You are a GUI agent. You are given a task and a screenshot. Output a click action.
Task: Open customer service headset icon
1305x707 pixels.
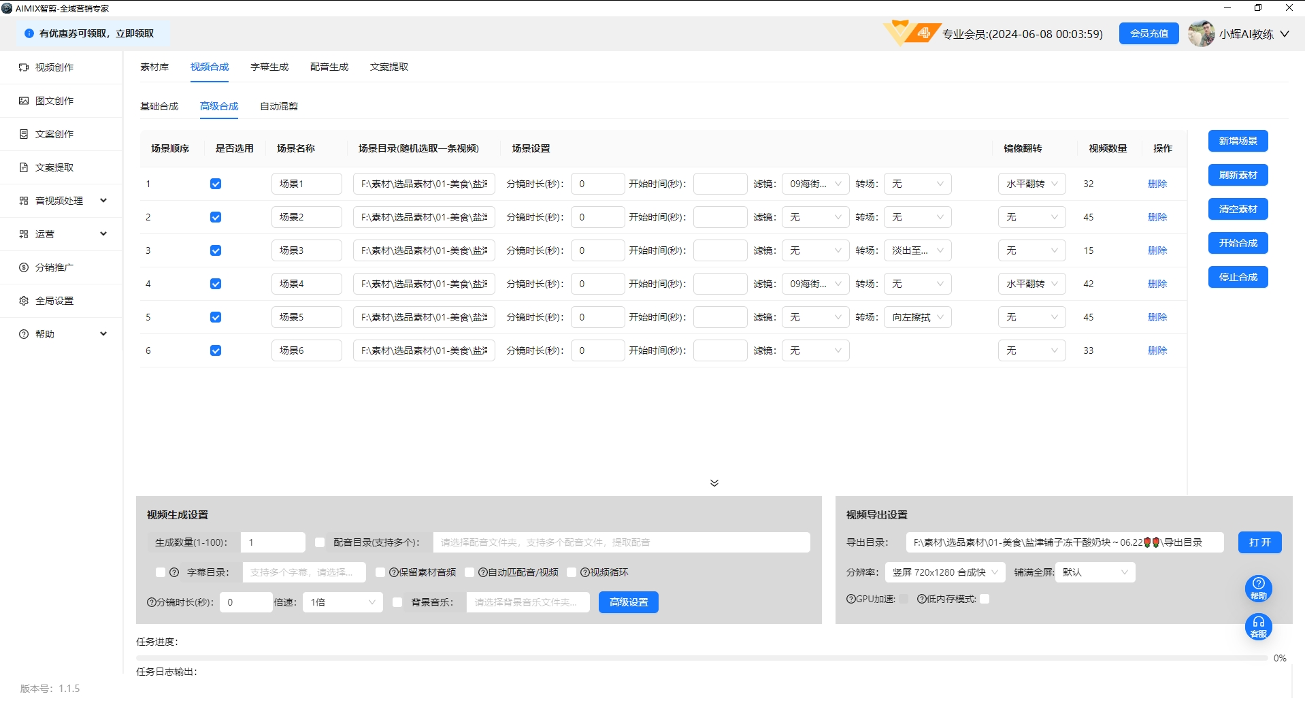coord(1258,626)
